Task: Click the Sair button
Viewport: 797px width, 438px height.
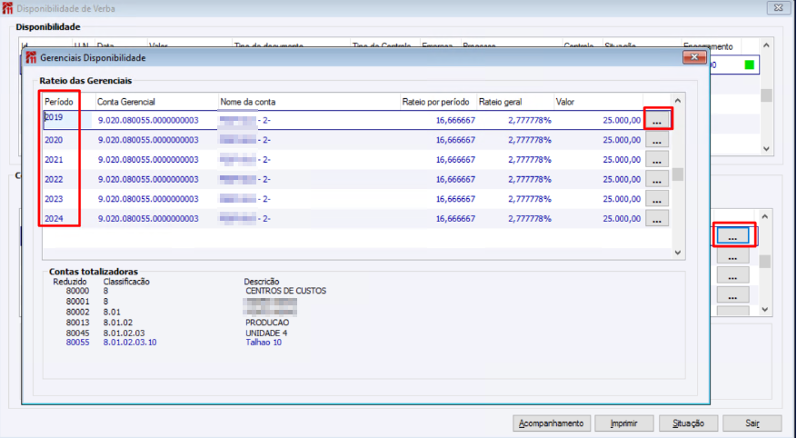Action: (752, 423)
